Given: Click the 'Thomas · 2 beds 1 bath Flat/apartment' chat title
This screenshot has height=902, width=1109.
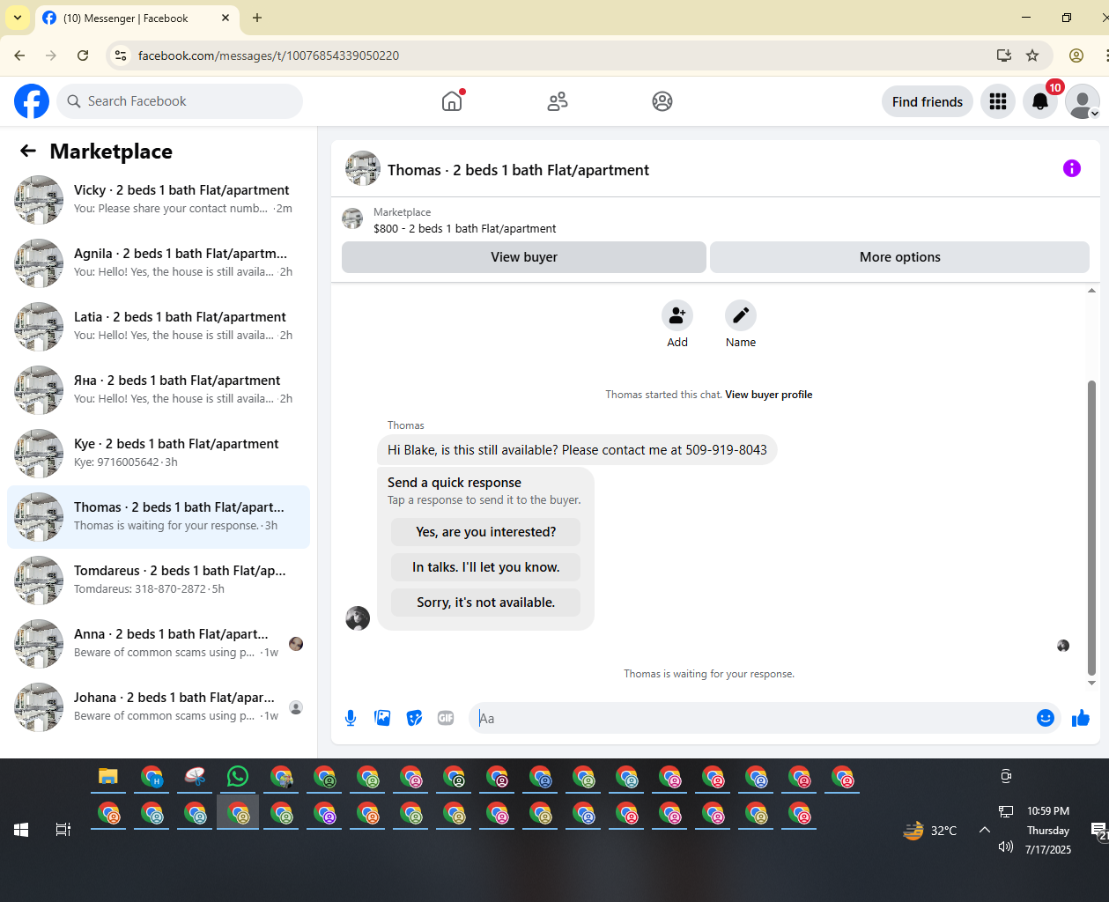Looking at the screenshot, I should [518, 170].
